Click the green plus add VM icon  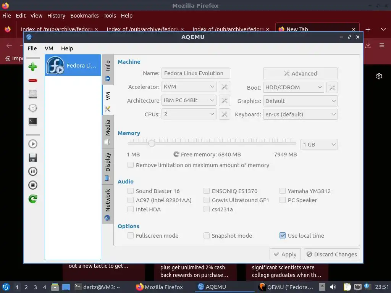33,67
